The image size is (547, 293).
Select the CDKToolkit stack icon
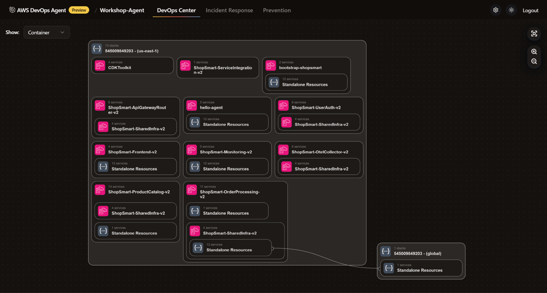point(99,64)
